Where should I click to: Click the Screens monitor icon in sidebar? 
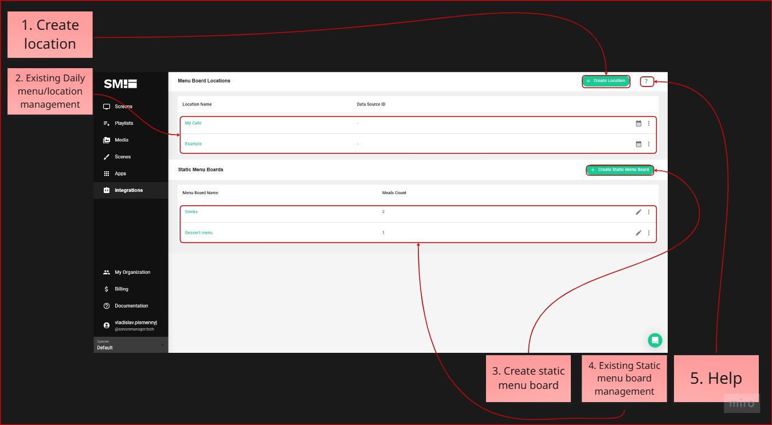106,107
